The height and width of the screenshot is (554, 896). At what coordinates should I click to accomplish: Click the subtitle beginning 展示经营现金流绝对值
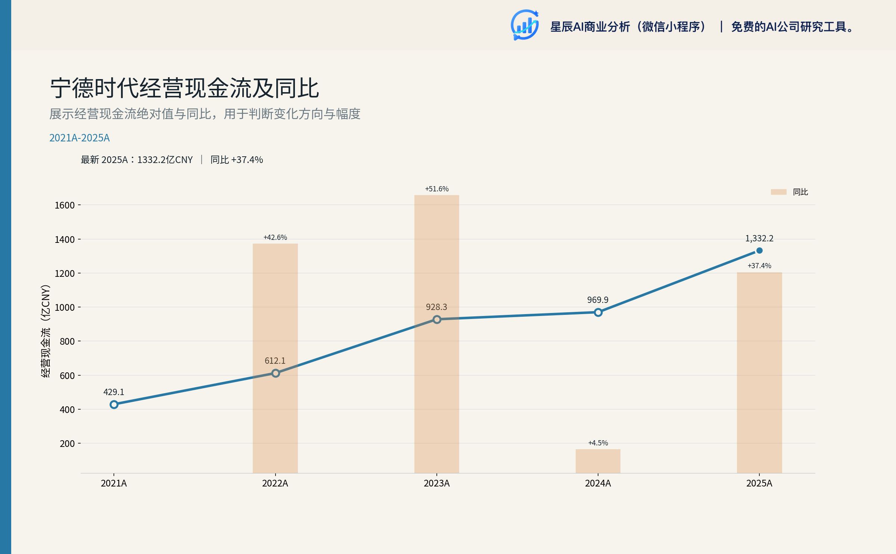(205, 114)
